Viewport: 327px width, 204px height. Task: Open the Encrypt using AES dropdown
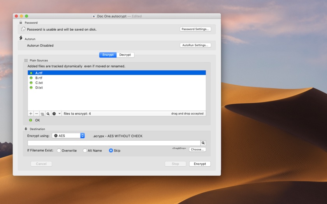pos(68,136)
